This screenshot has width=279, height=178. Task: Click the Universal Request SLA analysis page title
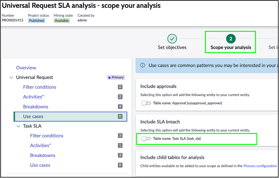[x=81, y=6]
